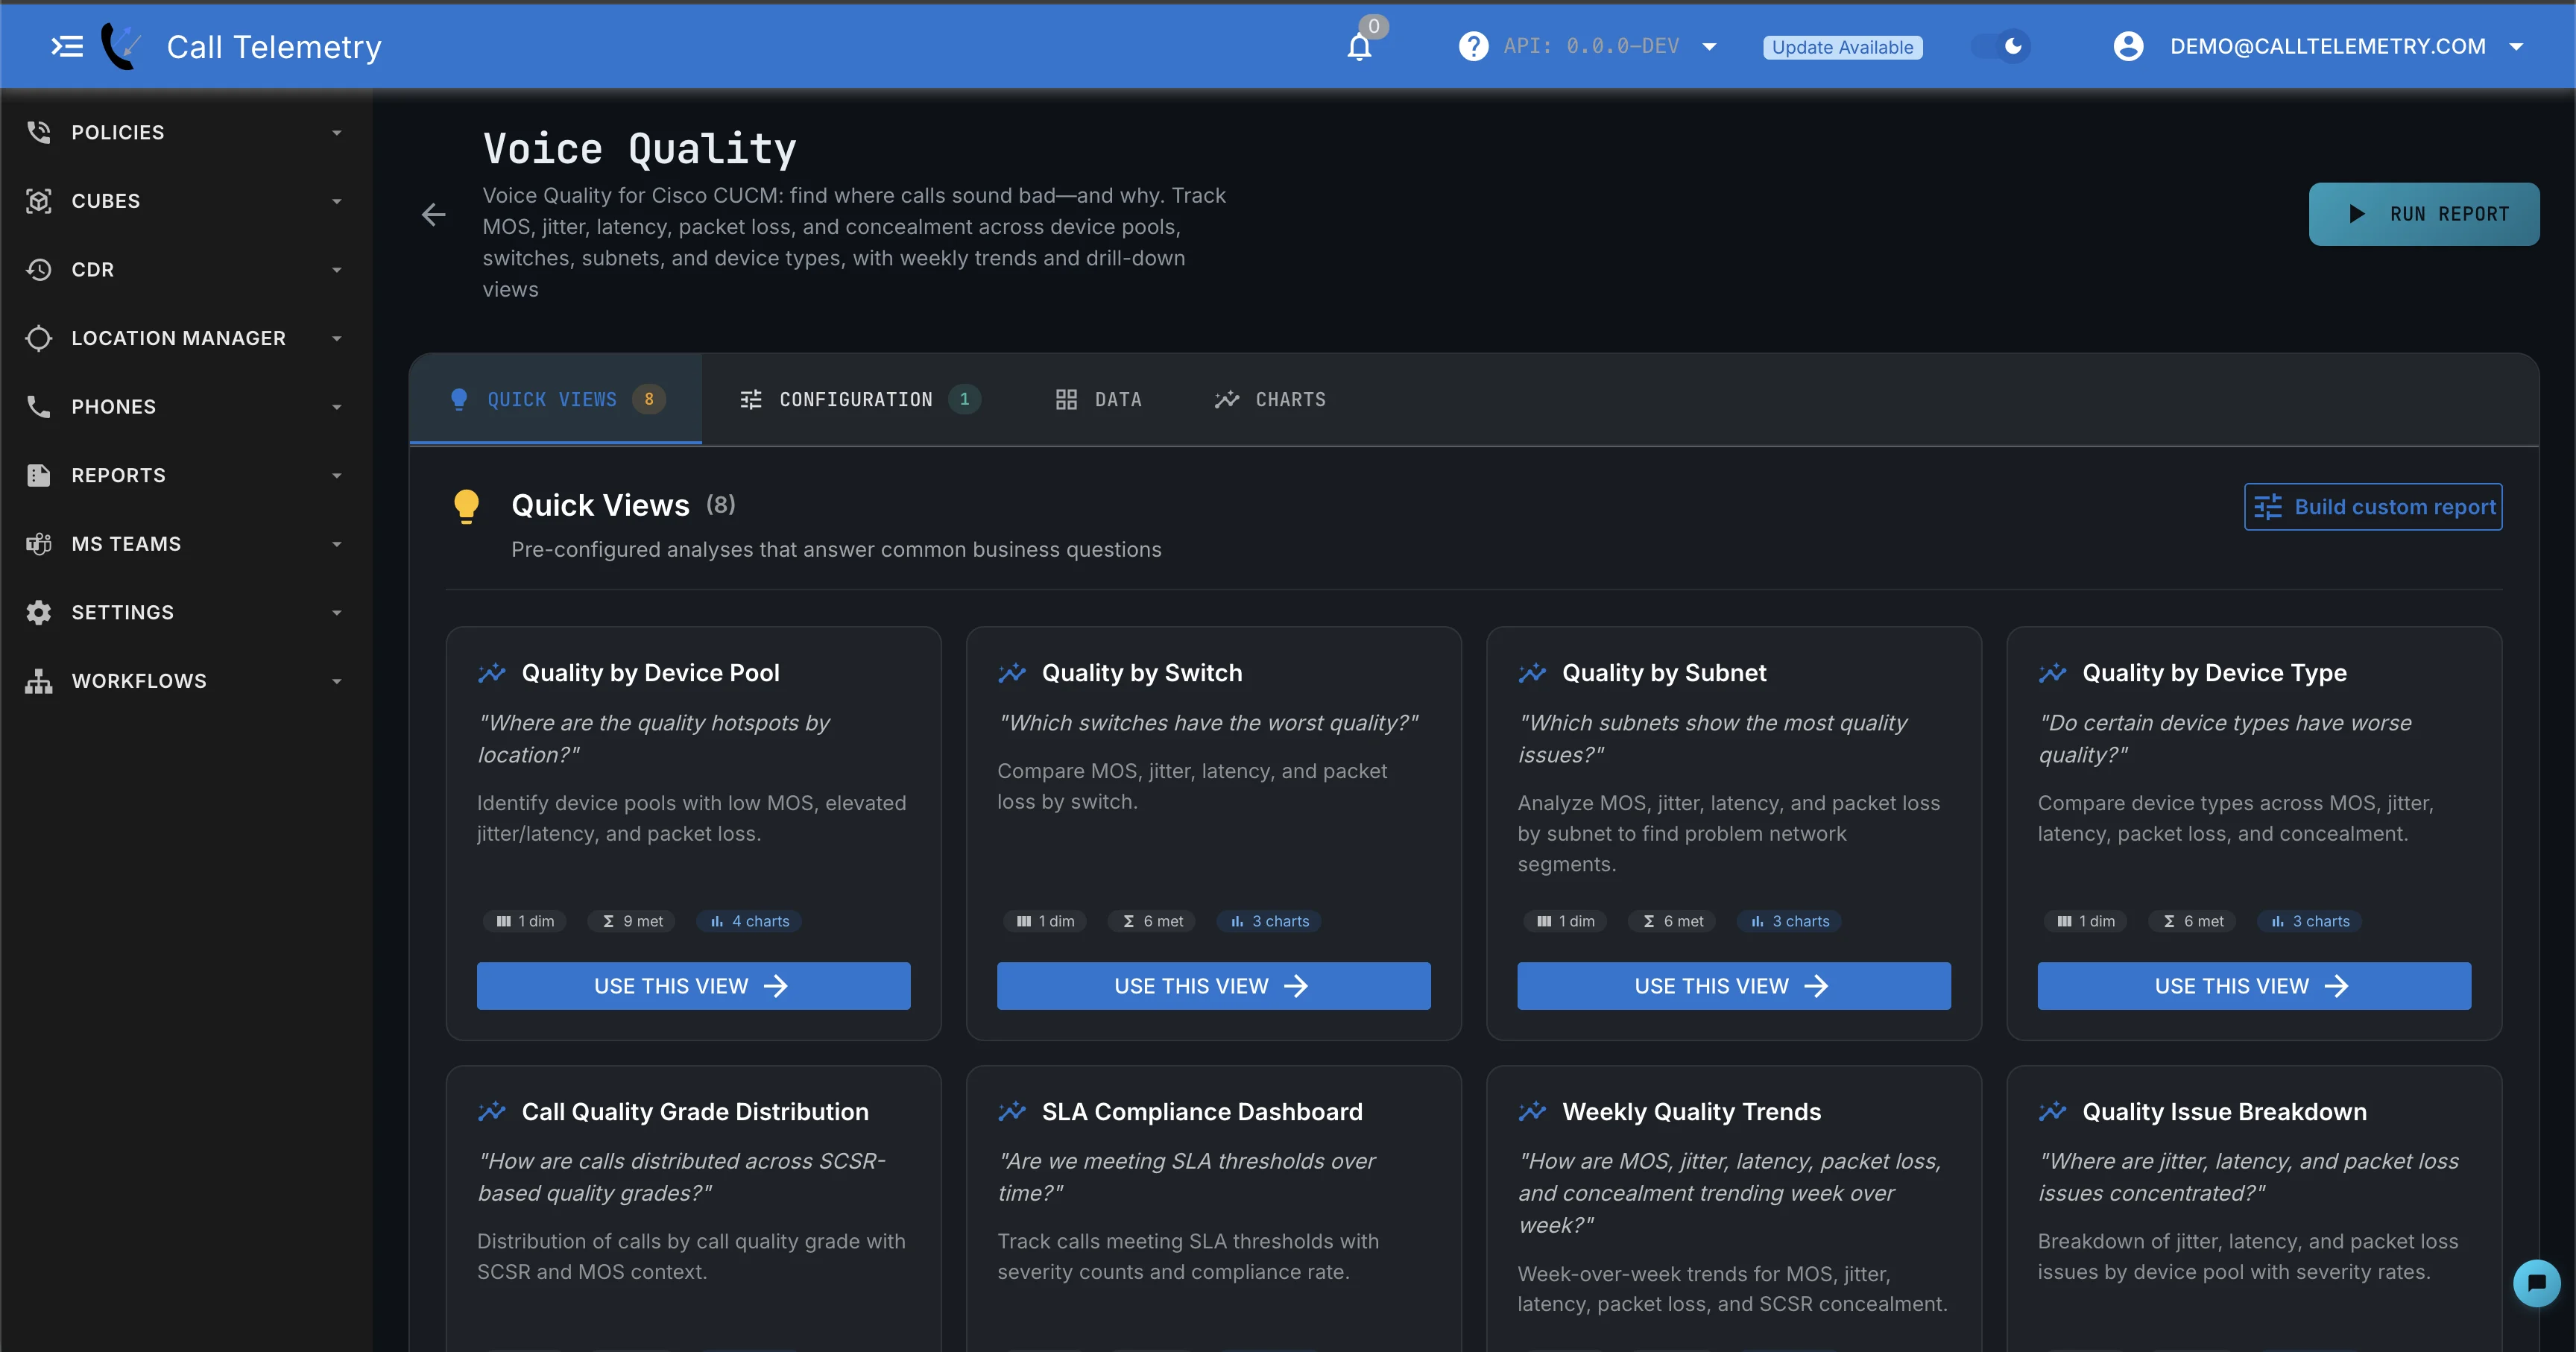Click the chart icon on Quality Issue Breakdown
Image resolution: width=2576 pixels, height=1352 pixels.
pyautogui.click(x=2052, y=1111)
